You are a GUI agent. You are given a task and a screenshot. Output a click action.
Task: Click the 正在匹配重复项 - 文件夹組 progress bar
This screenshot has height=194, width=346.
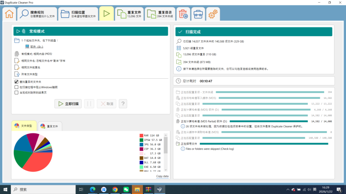click(x=270, y=92)
